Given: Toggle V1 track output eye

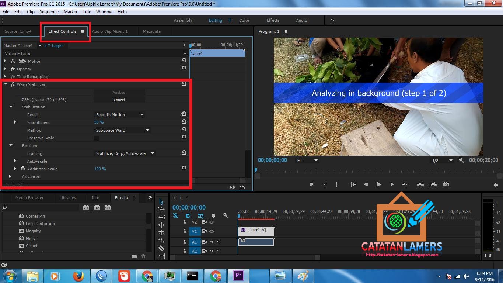Looking at the screenshot, I should 212,231.
